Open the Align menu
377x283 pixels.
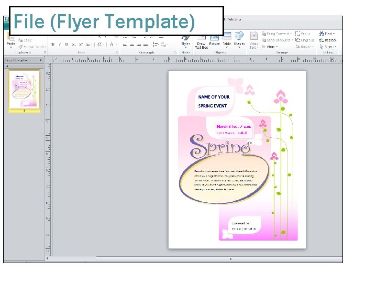click(x=270, y=47)
